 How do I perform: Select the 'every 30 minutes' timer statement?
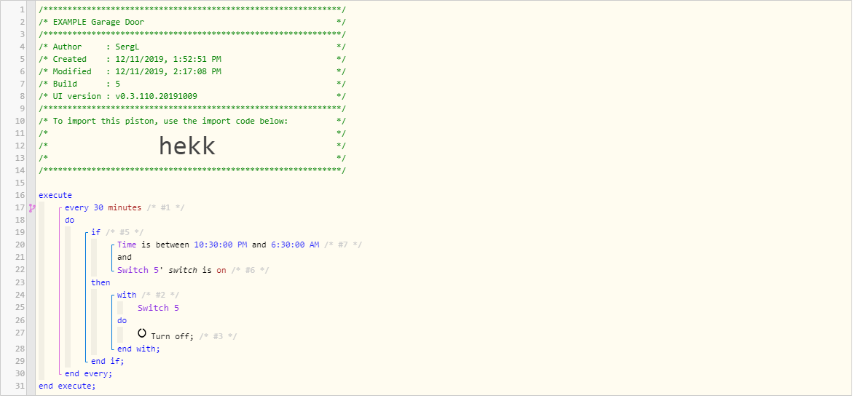(103, 207)
